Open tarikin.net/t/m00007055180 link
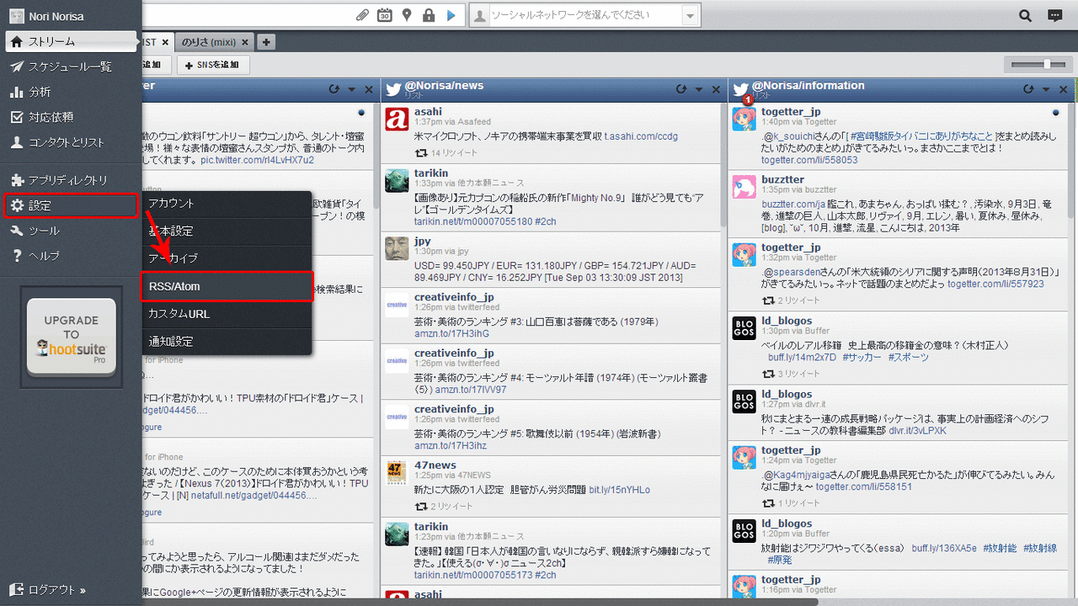This screenshot has height=606, width=1078. click(472, 221)
